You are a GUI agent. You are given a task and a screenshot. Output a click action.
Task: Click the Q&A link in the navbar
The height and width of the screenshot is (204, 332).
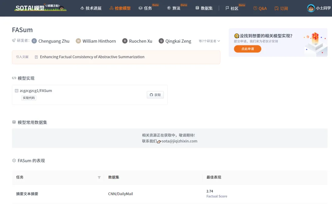tap(260, 8)
